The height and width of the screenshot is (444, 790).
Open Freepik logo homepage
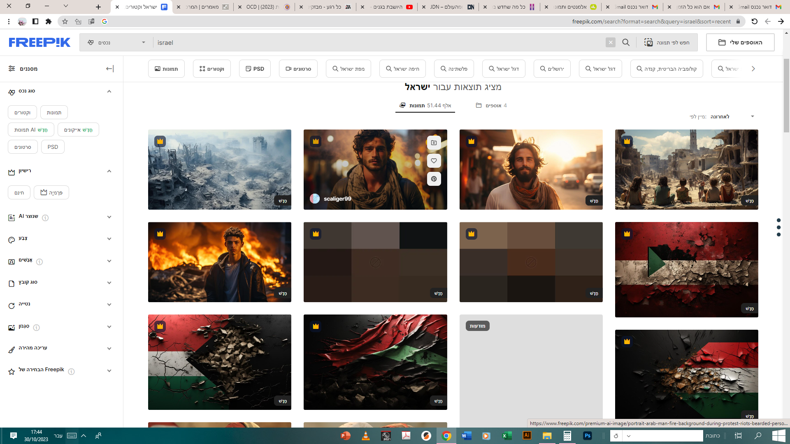coord(39,42)
